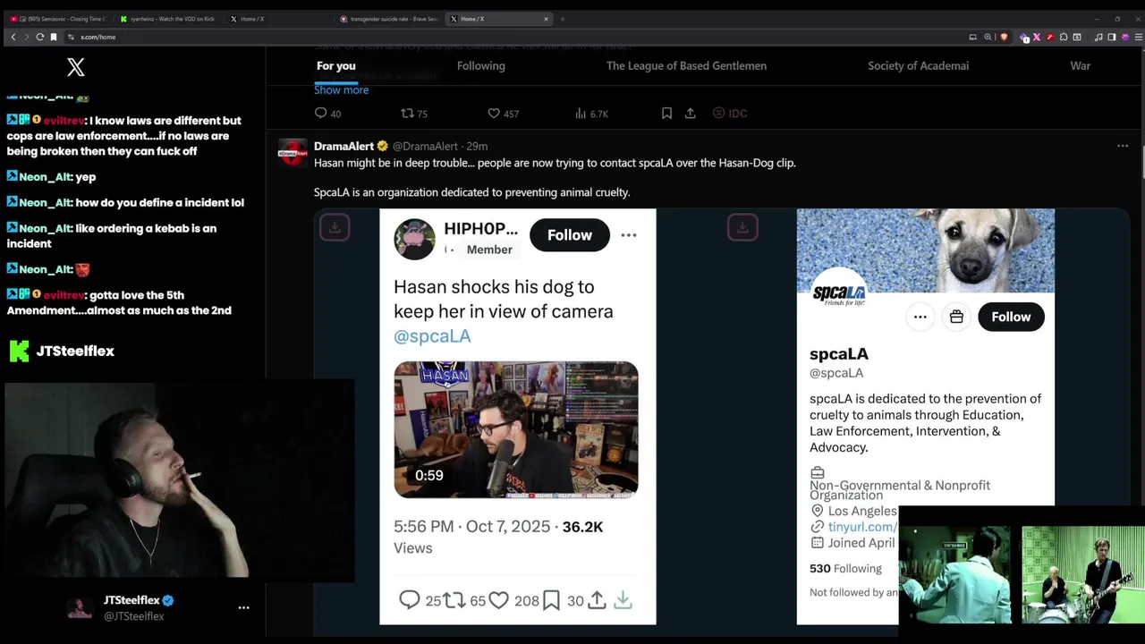
Task: Open account menu dots beside JTSteelflex
Action: coord(243,607)
